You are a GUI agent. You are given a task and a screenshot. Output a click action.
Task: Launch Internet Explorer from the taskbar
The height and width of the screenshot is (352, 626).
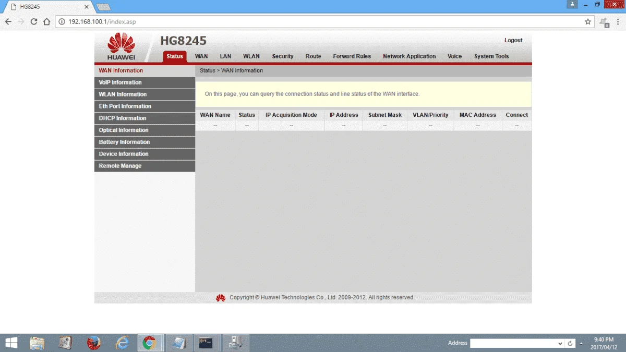(122, 343)
